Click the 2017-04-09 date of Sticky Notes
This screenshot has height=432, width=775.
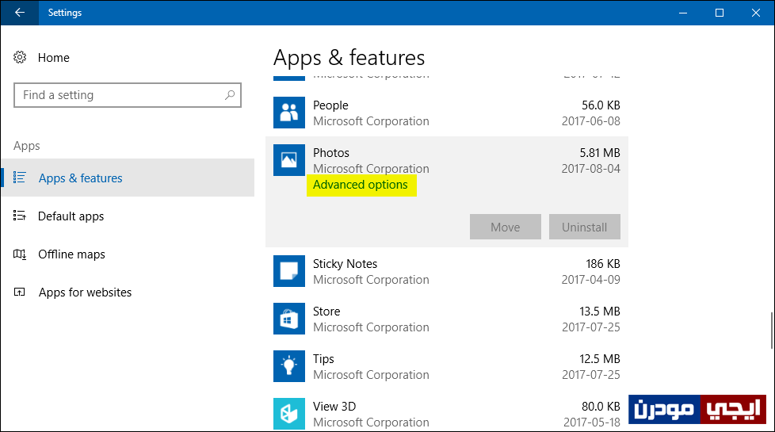point(590,280)
